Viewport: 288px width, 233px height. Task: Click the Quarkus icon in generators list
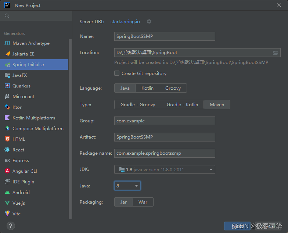(x=7, y=86)
